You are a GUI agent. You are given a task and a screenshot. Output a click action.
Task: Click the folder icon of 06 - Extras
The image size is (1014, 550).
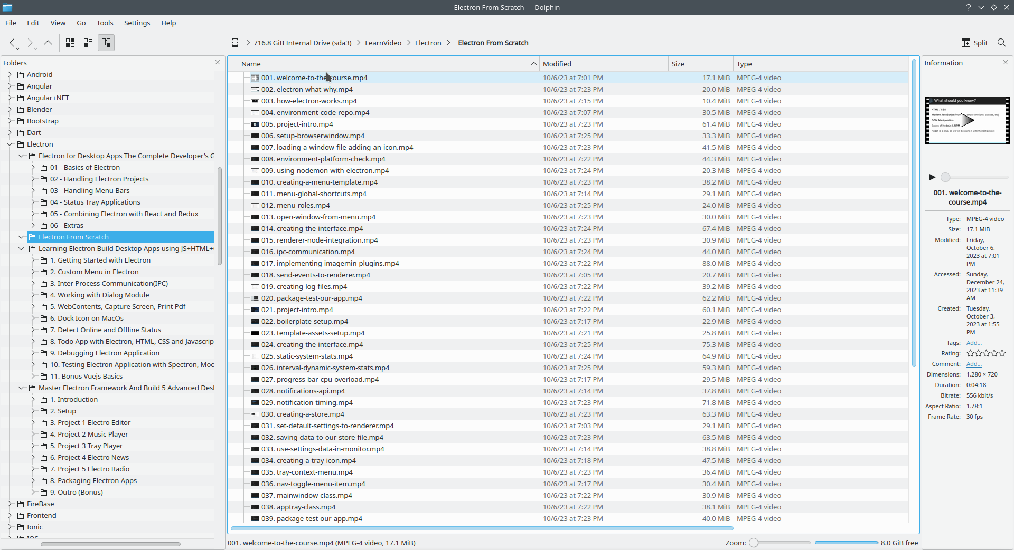[x=44, y=226]
